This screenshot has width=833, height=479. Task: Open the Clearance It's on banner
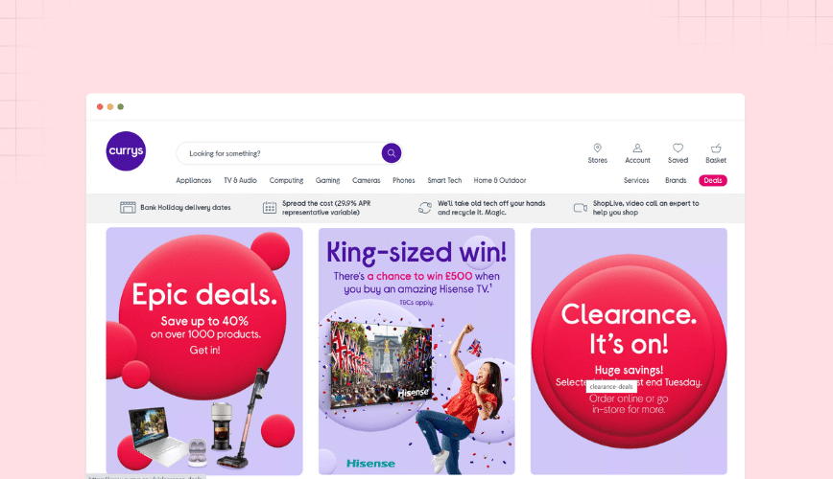tap(629, 352)
